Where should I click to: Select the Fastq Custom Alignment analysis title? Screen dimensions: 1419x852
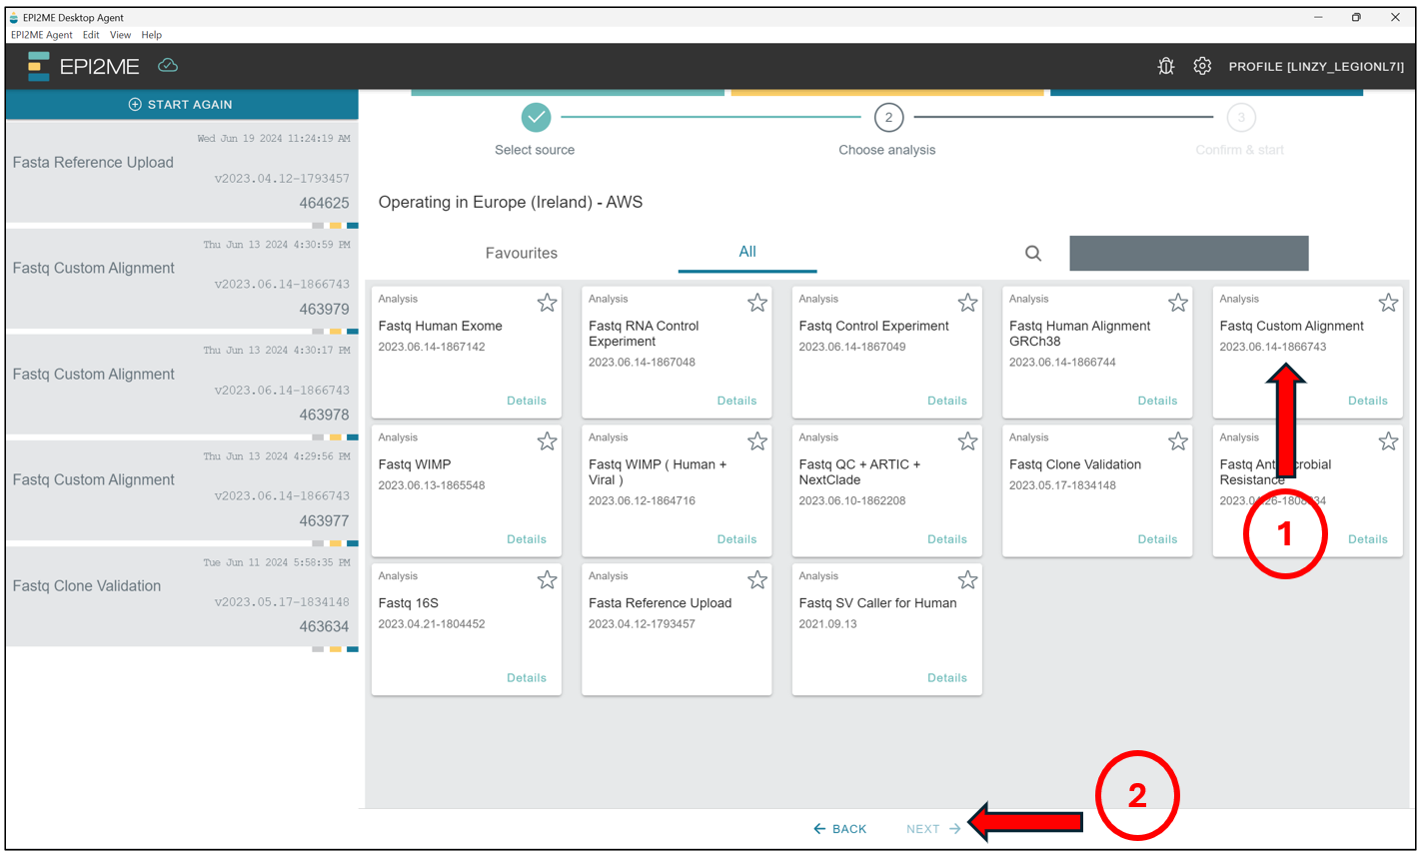(1291, 326)
